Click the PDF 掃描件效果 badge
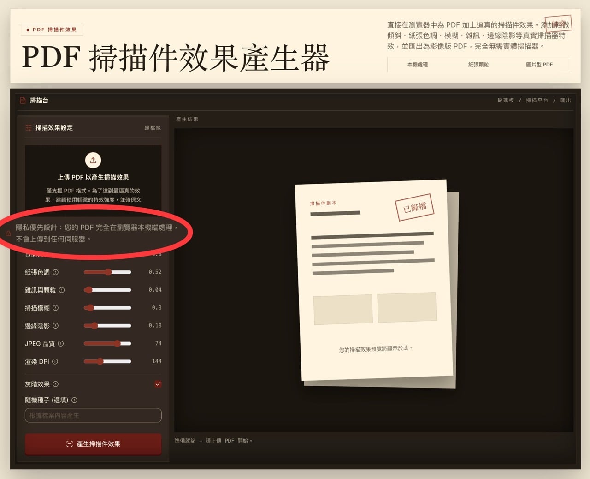Screen dimensions: 590x479 (x=52, y=30)
